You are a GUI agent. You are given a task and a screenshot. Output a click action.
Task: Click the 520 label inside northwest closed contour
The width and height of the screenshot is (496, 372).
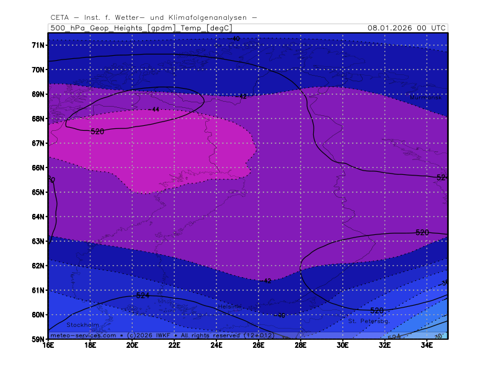[97, 131]
